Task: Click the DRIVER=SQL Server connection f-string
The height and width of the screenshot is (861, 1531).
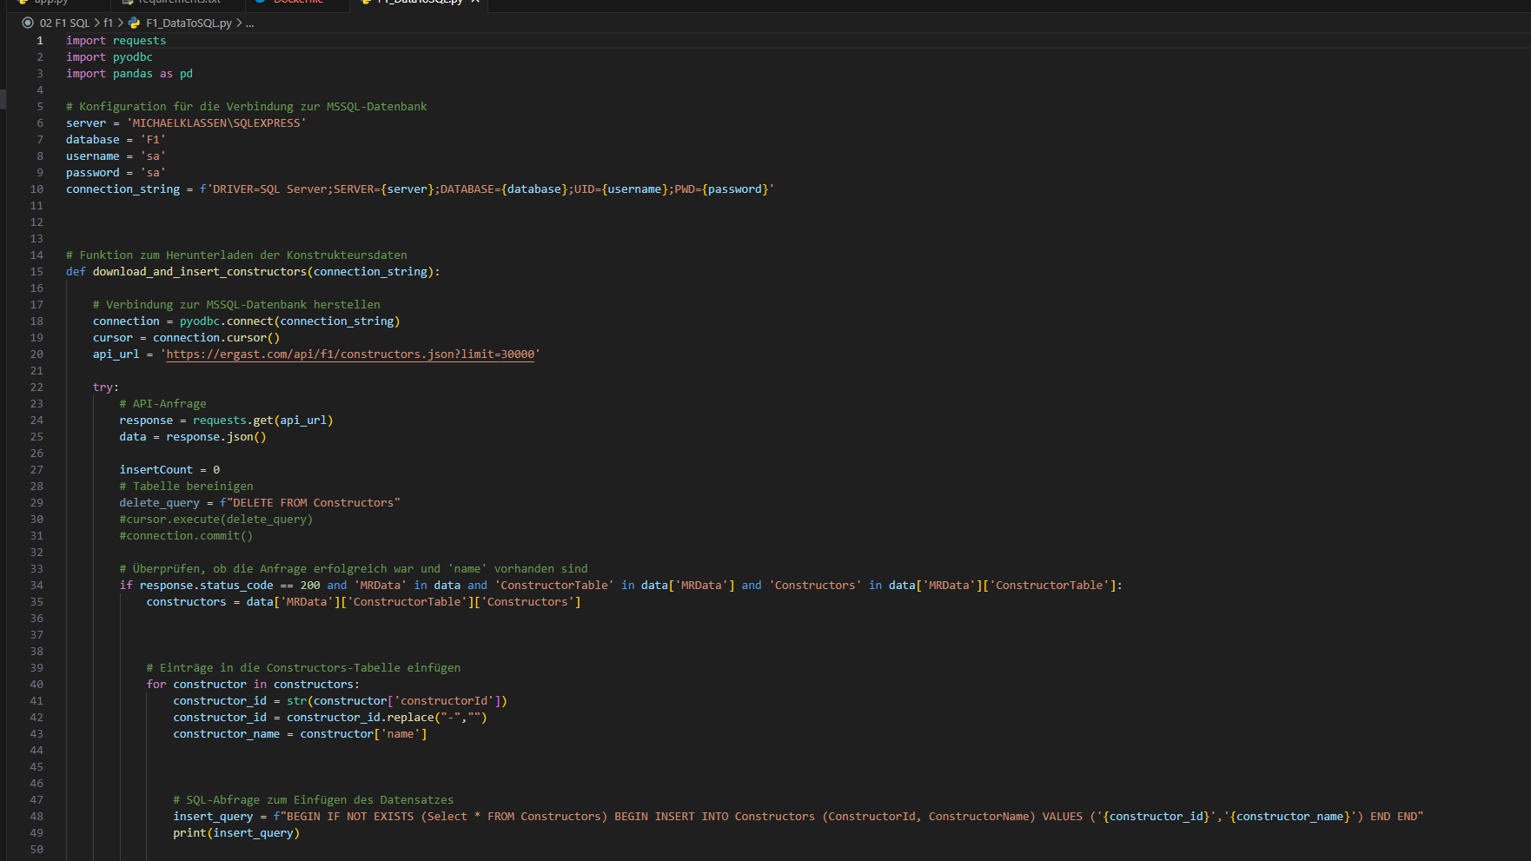Action: pyautogui.click(x=487, y=189)
